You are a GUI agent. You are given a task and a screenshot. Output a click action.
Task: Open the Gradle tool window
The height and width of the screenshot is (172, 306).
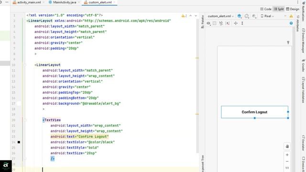pyautogui.click(x=304, y=65)
